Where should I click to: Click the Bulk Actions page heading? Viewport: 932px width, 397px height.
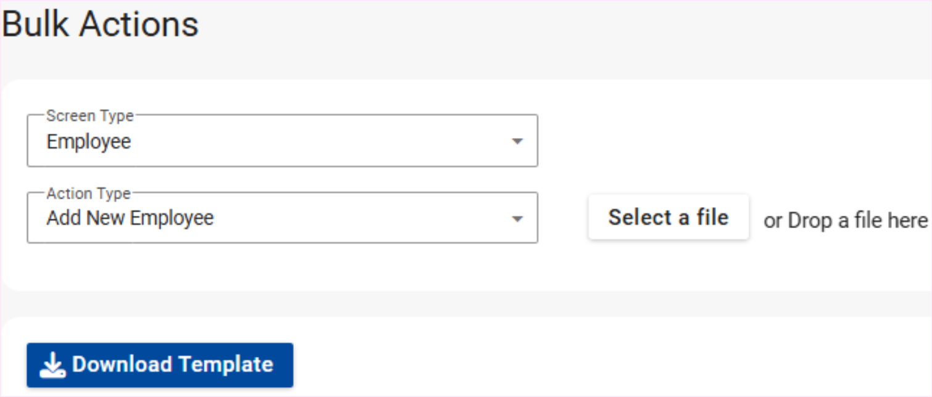101,25
